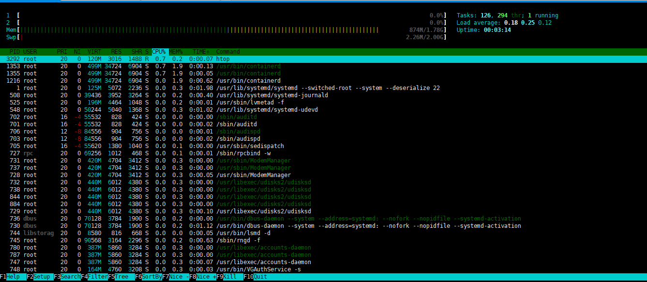Select udisksd thread with PID 884
647x282 pixels.
tap(323, 204)
